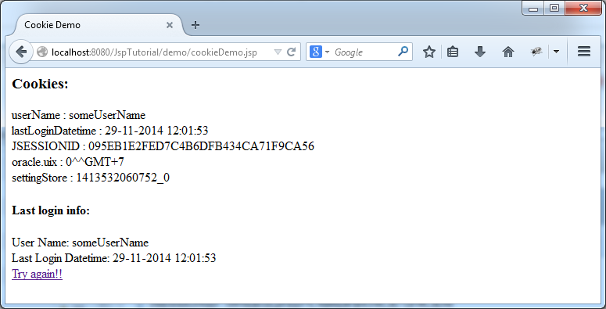Viewport: 606px width, 309px height.
Task: Click the browser back arrow button
Action: click(x=20, y=52)
